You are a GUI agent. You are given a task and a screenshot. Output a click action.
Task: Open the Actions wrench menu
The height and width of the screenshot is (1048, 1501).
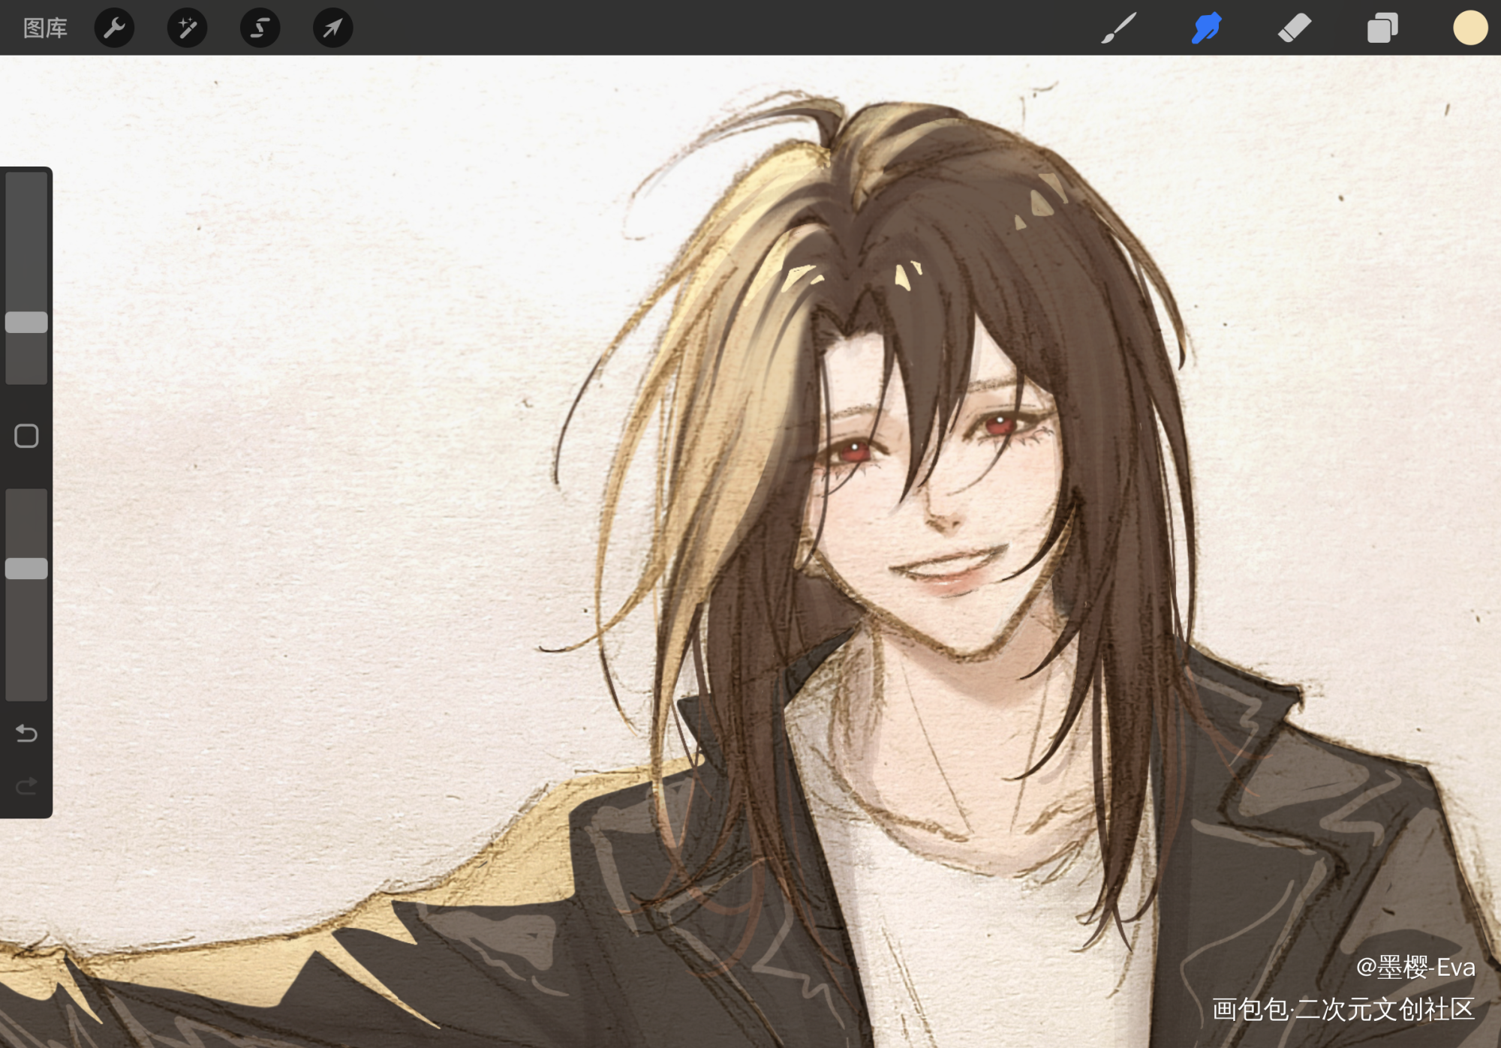pos(114,28)
